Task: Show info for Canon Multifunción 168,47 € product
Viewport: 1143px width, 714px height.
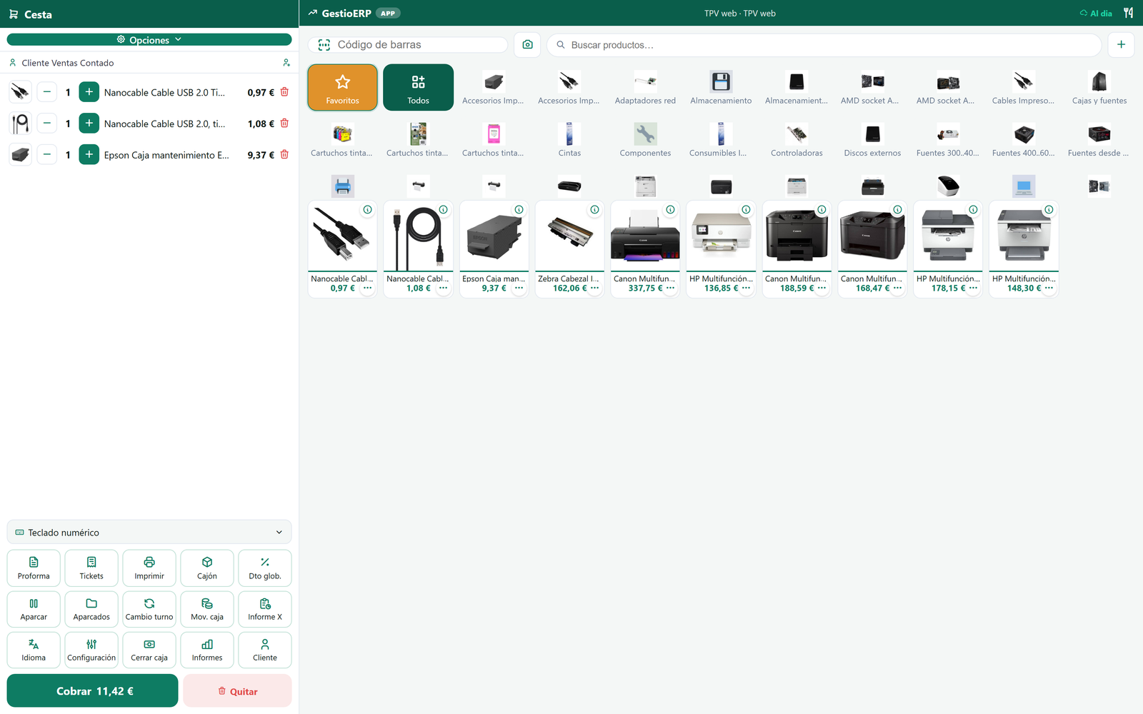Action: [897, 210]
